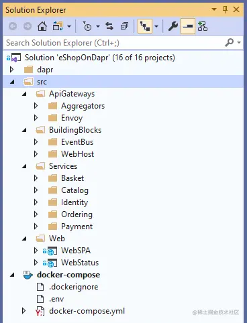The height and width of the screenshot is (323, 247).
Task: Expand the dapr folder
Action: click(12, 70)
